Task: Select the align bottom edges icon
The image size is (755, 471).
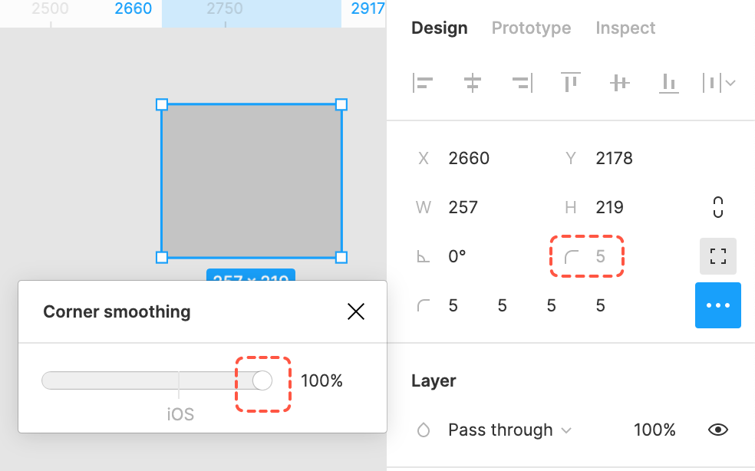Action: (668, 83)
